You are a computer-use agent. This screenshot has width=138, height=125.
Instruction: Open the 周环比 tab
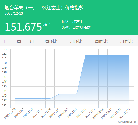tap(51, 41)
